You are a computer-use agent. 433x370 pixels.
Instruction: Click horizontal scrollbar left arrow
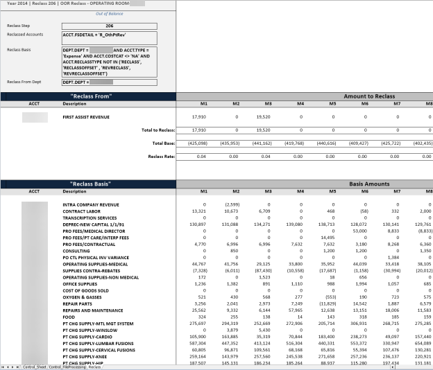[393, 367]
